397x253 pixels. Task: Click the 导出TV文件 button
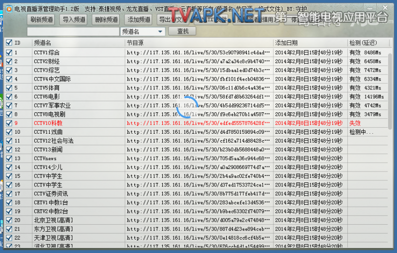(173, 19)
